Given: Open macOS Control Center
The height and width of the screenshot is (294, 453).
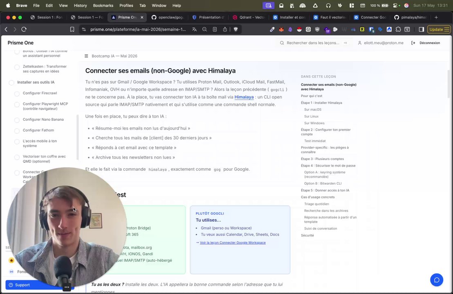Looking at the screenshot, I should 395,5.
